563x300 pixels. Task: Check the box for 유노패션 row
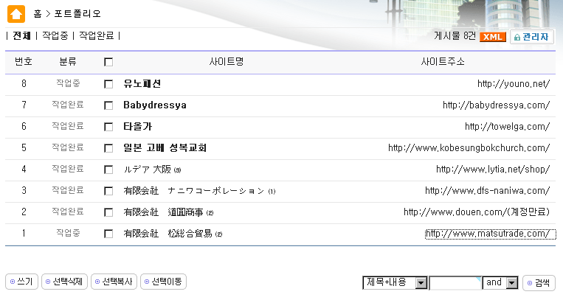pyautogui.click(x=108, y=84)
